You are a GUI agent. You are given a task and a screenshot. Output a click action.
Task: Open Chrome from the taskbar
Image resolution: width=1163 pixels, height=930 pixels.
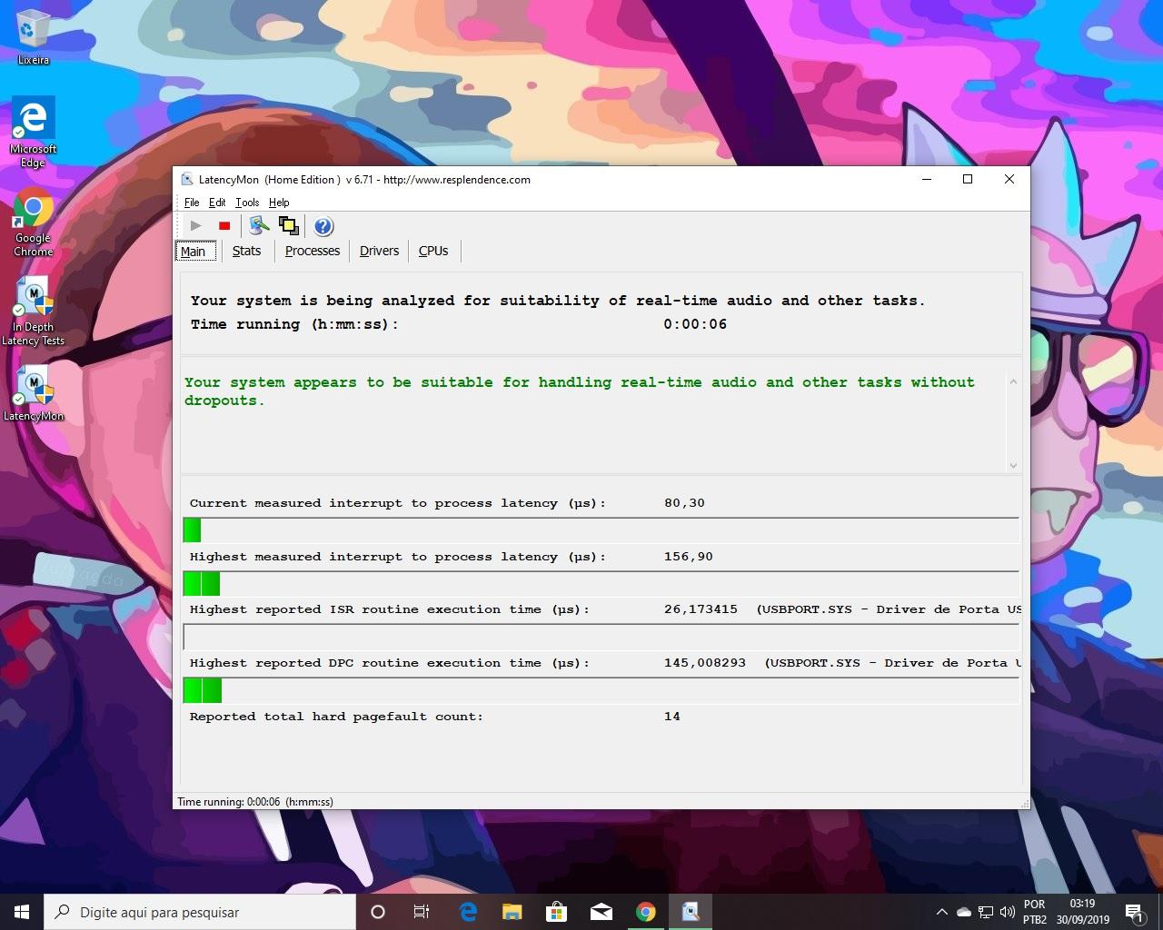click(x=646, y=912)
